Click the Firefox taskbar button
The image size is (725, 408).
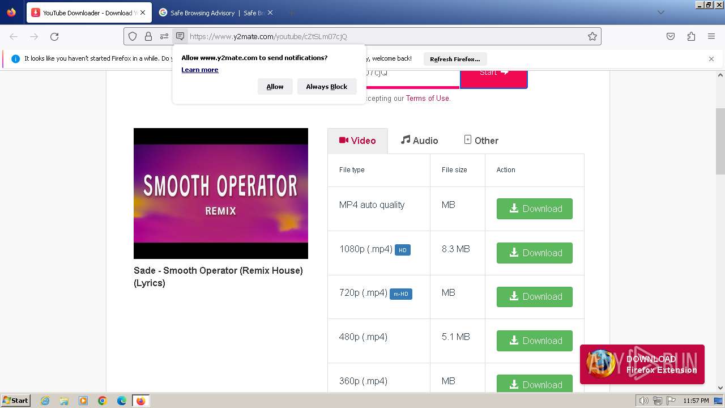[140, 401]
